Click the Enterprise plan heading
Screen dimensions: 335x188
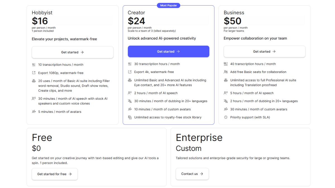click(x=199, y=138)
